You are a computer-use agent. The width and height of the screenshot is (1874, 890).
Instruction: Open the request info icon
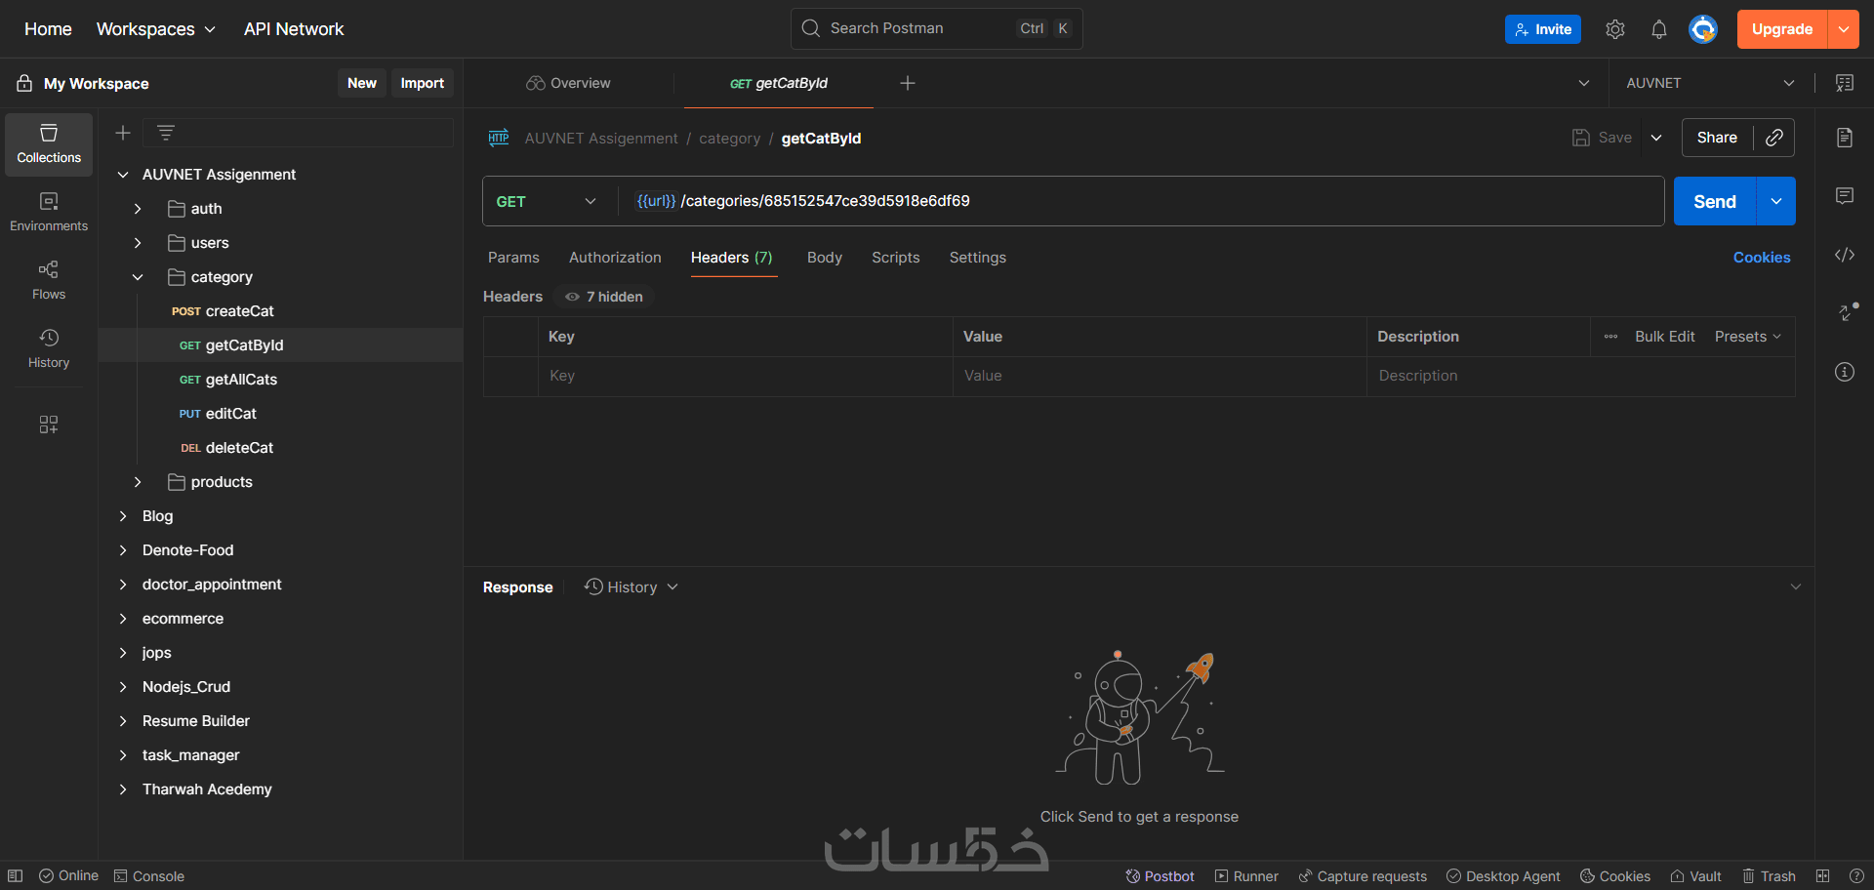pos(1845,372)
